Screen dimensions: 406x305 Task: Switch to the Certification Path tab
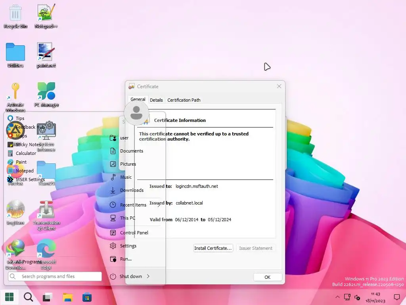(x=184, y=100)
